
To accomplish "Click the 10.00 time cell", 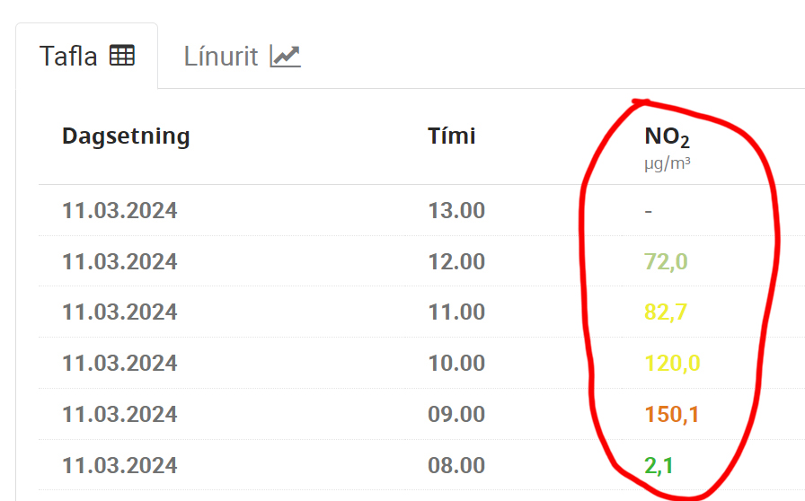I will [456, 364].
